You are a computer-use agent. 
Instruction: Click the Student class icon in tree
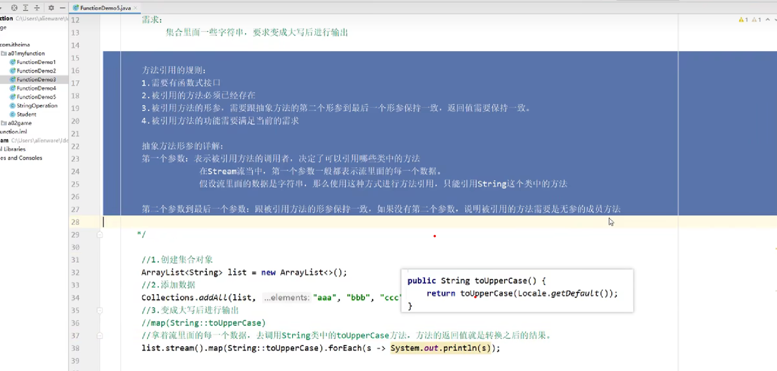pos(13,114)
